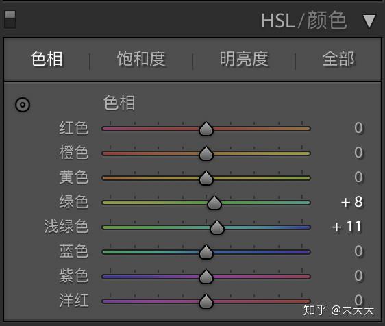Click the 紫色 hue slider handle
The width and height of the screenshot is (385, 326).
coord(206,277)
